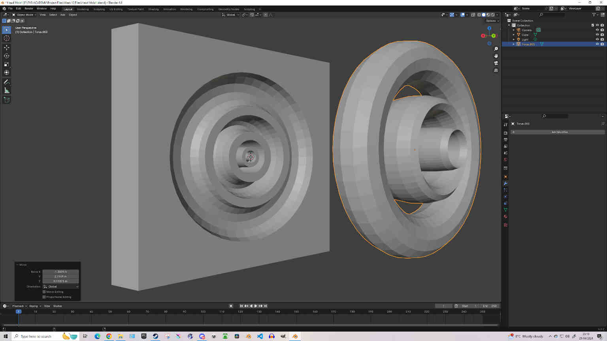
Task: Open the View Layer properties tab
Action: point(505,146)
